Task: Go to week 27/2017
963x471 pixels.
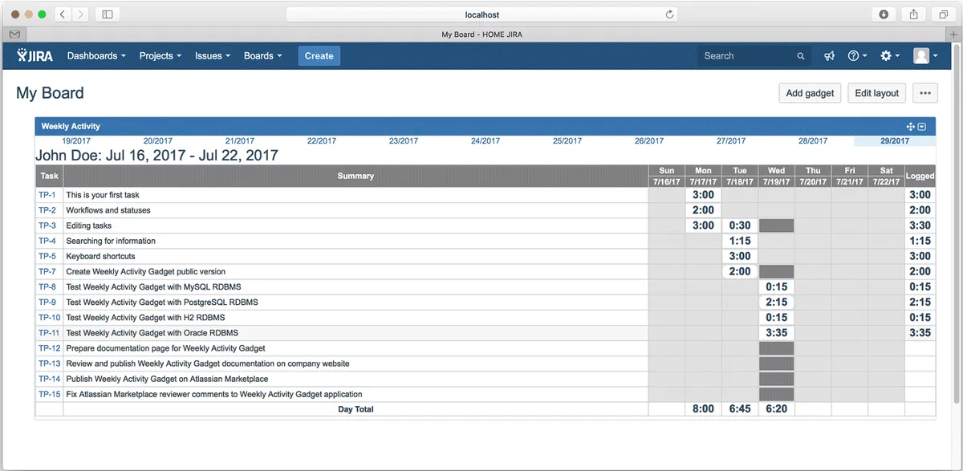Action: click(731, 141)
